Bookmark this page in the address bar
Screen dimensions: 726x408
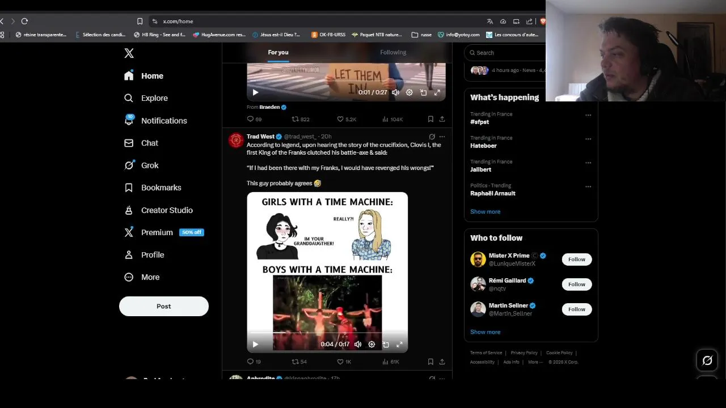(140, 21)
